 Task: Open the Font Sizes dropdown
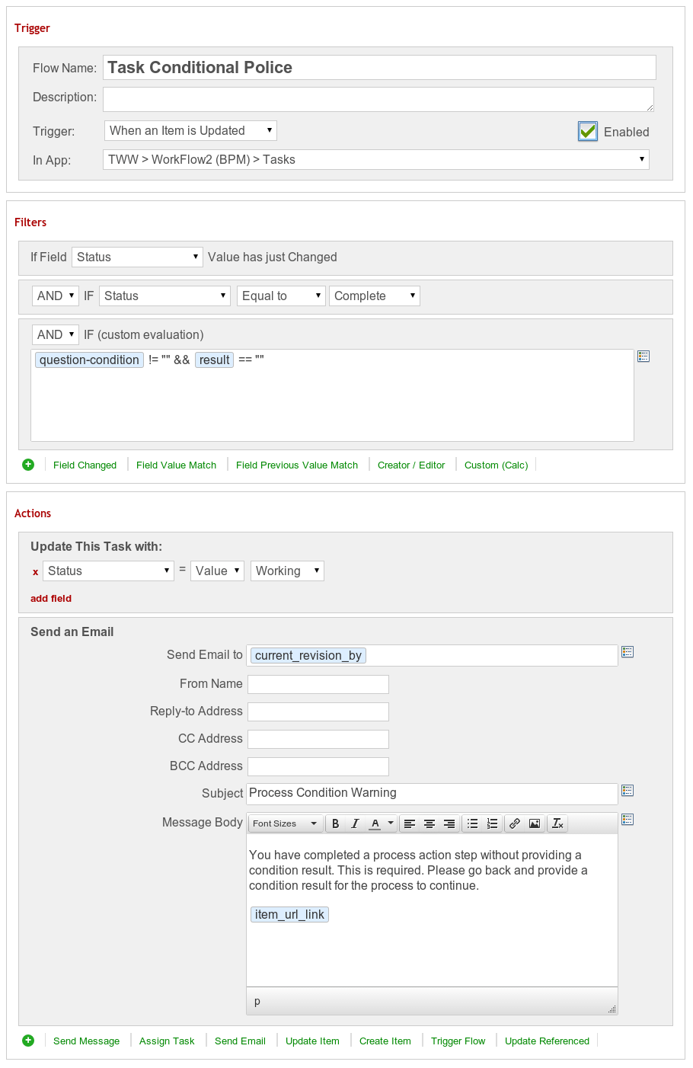284,823
